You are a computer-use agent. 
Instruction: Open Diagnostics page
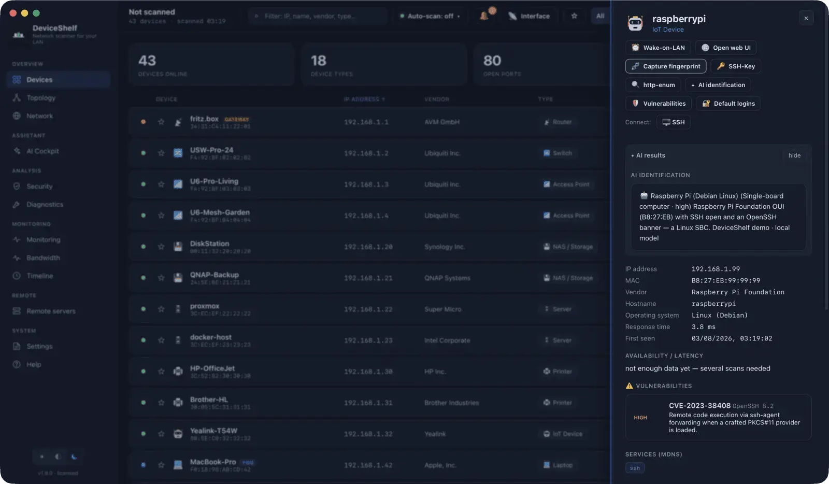pyautogui.click(x=59, y=205)
